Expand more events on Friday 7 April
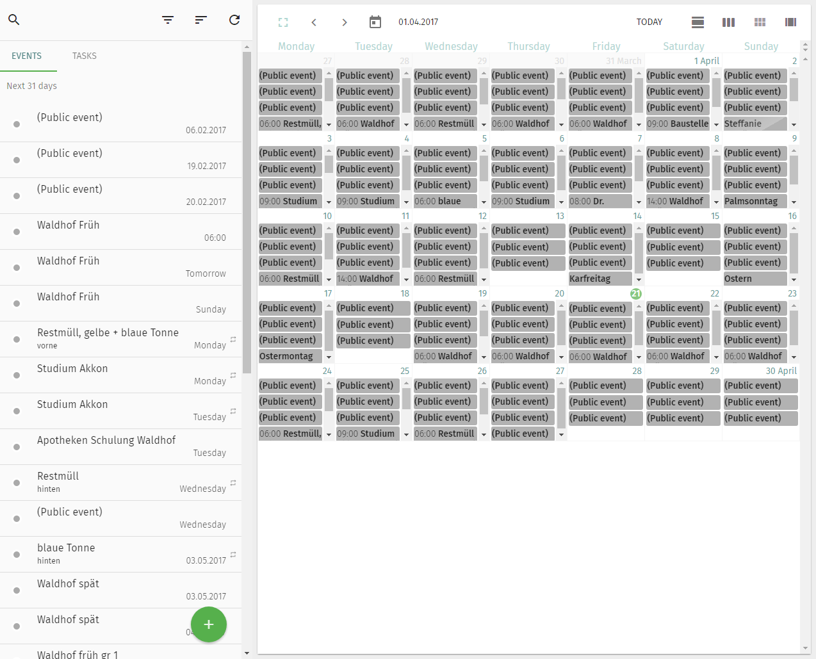 [639, 202]
